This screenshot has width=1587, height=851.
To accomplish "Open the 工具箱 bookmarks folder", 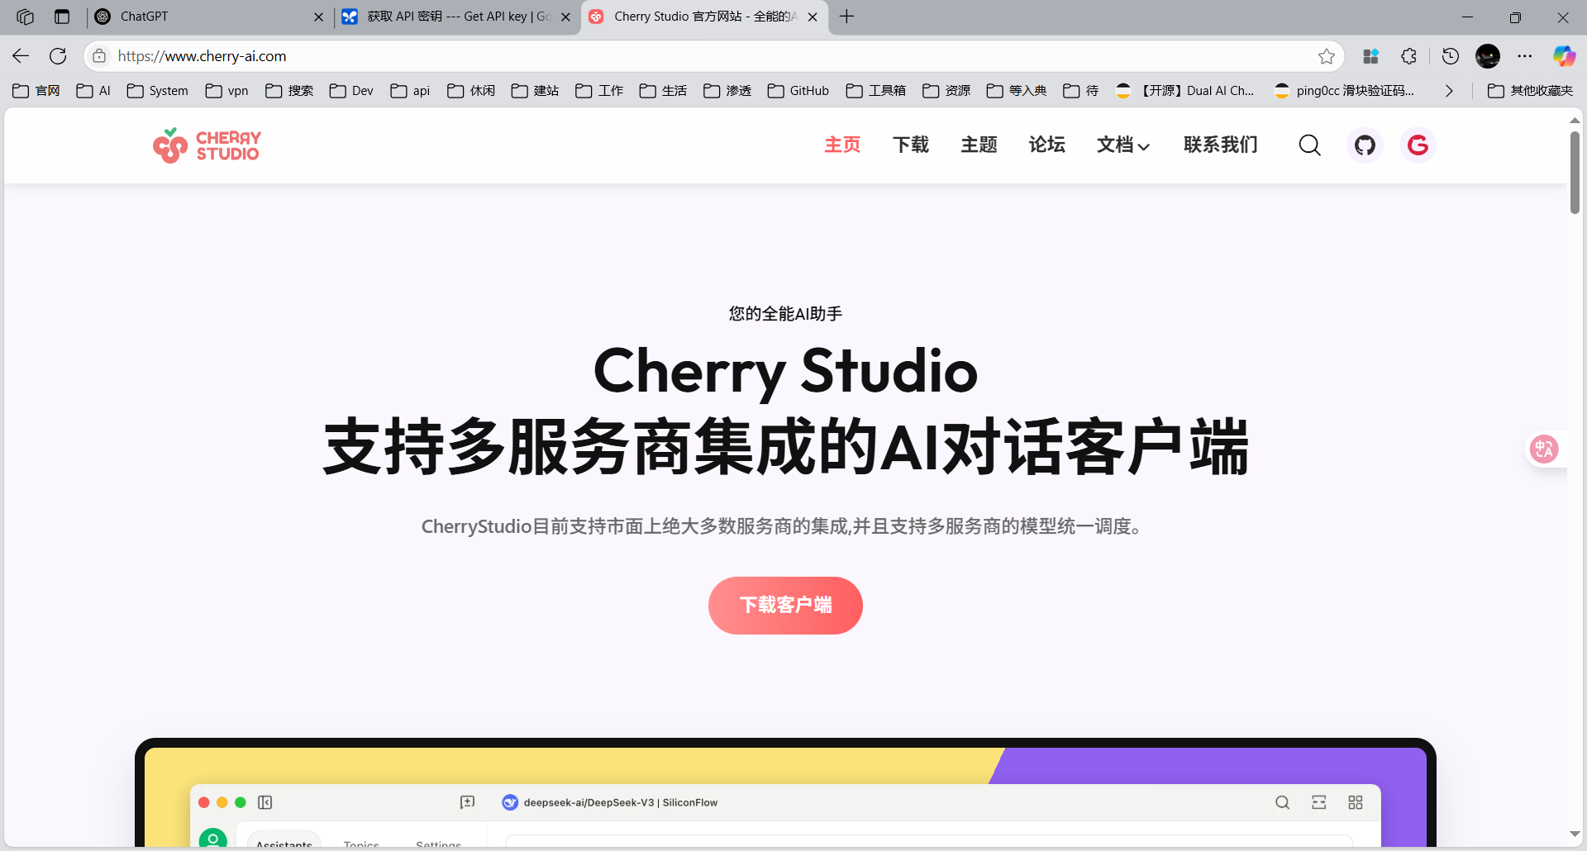I will point(876,91).
